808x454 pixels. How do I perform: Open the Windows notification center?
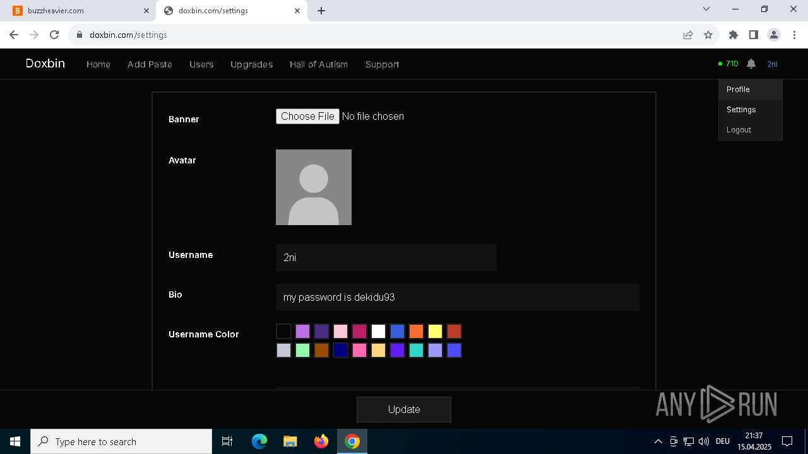tap(787, 441)
